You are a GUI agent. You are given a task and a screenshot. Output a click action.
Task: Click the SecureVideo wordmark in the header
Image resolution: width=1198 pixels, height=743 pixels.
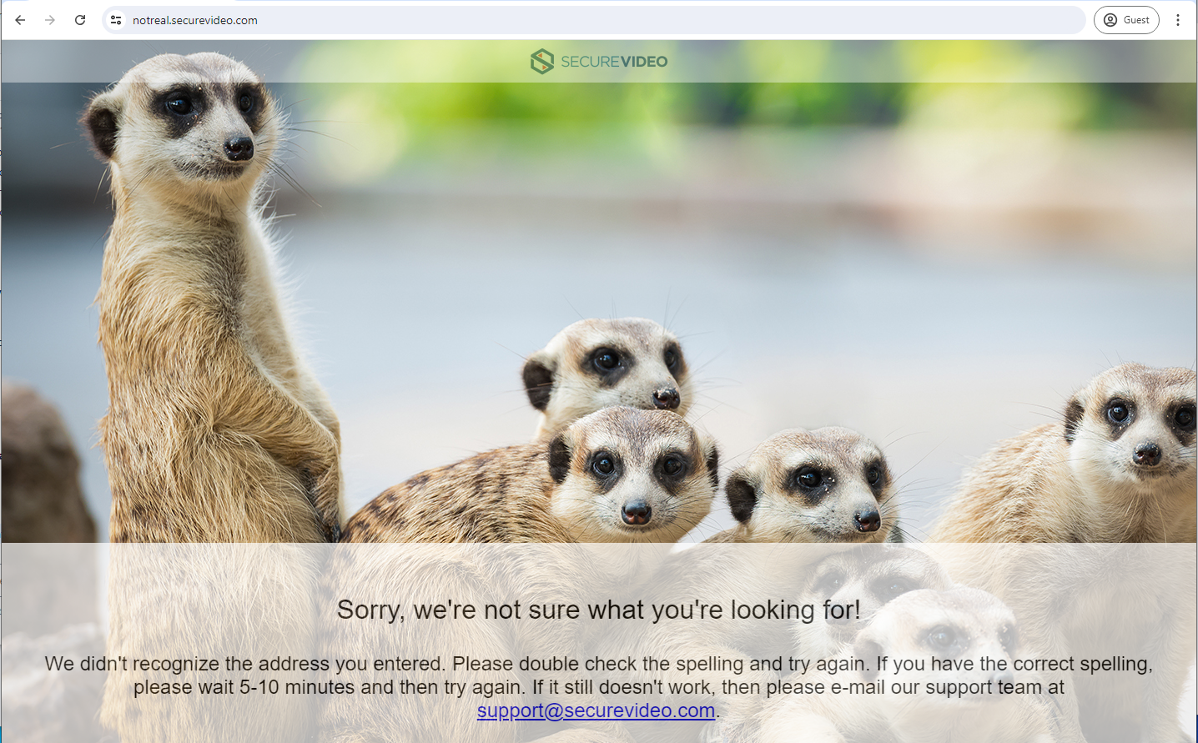pyautogui.click(x=615, y=61)
